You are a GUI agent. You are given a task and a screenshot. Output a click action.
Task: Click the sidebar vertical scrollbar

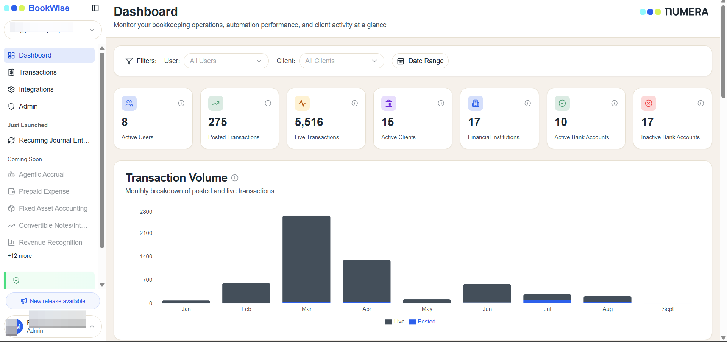(102, 151)
